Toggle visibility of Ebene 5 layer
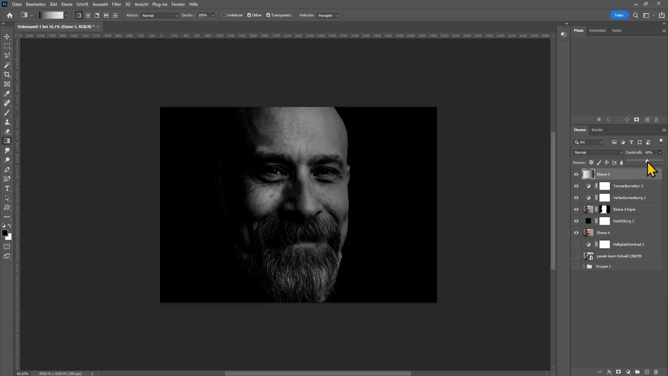The width and height of the screenshot is (668, 376). coord(576,174)
